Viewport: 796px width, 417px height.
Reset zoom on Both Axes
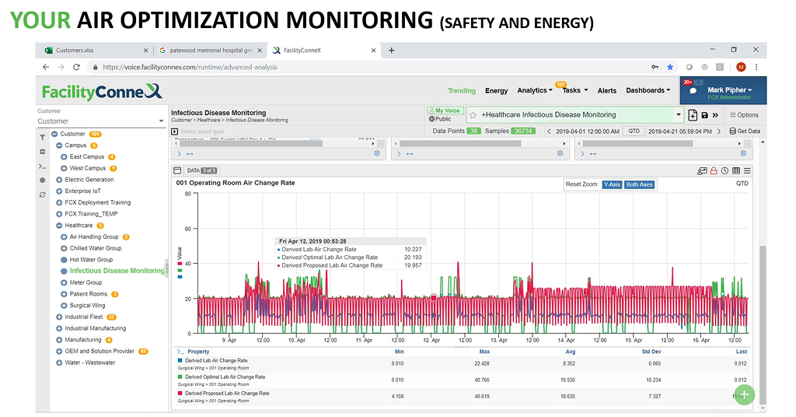[639, 185]
